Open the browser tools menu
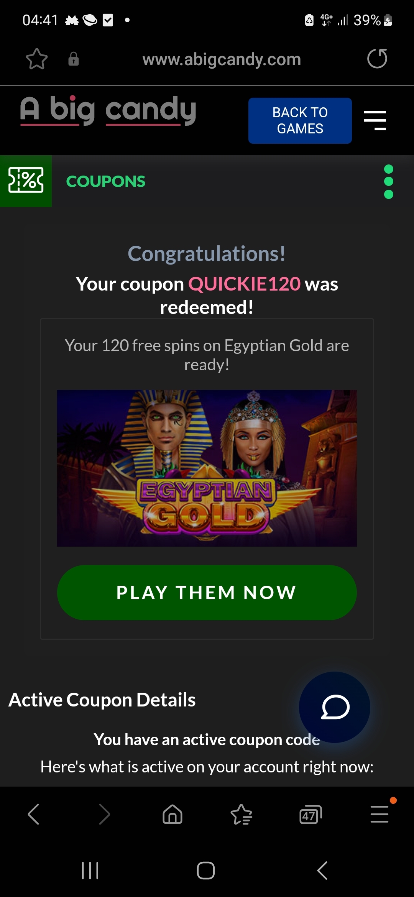The image size is (414, 897). click(379, 814)
